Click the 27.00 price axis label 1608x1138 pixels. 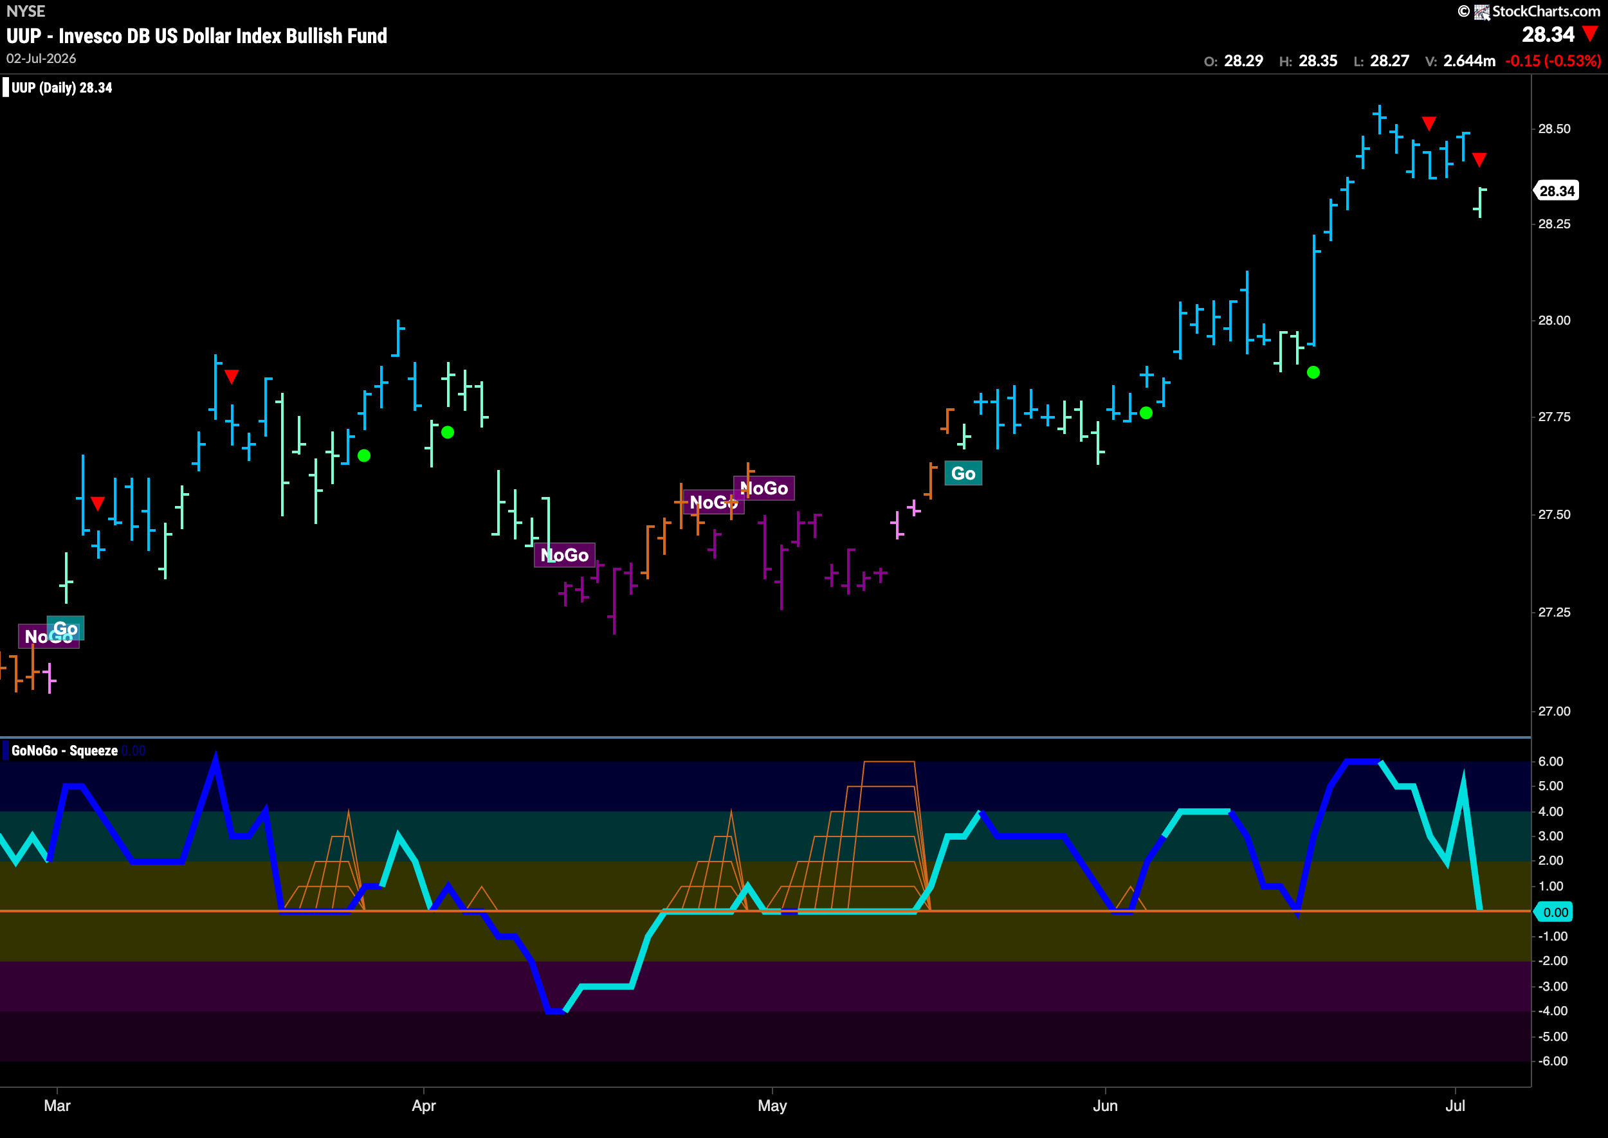[1554, 711]
